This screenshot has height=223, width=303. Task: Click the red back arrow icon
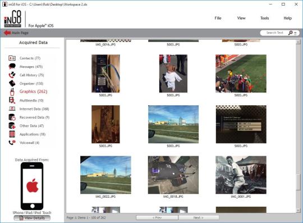coord(7,33)
